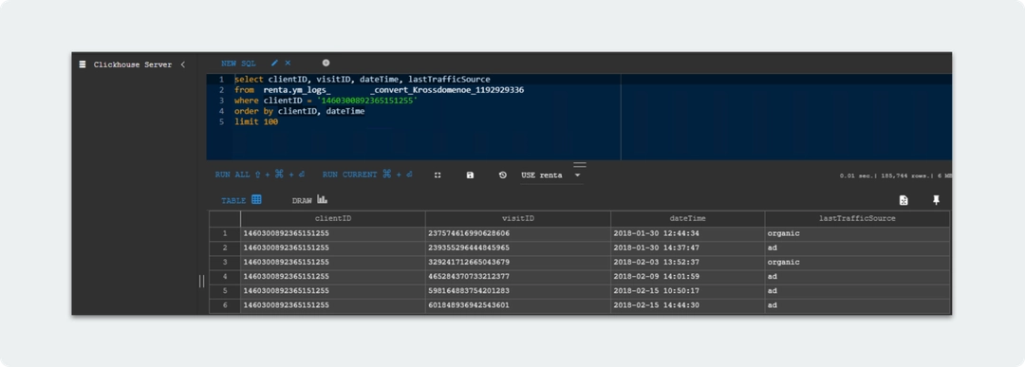
Task: Rename the NEW SQL tab with pencil icon
Action: pos(274,63)
